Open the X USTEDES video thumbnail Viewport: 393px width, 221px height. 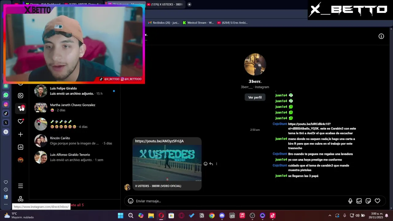[167, 163]
